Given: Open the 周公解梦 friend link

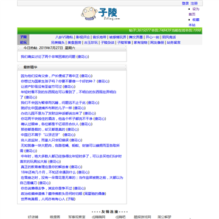Looking at the screenshot, I should (164, 217).
